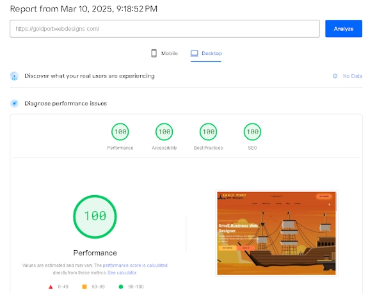The image size is (384, 293).
Task: Click the mobile phone icon
Action: (154, 53)
